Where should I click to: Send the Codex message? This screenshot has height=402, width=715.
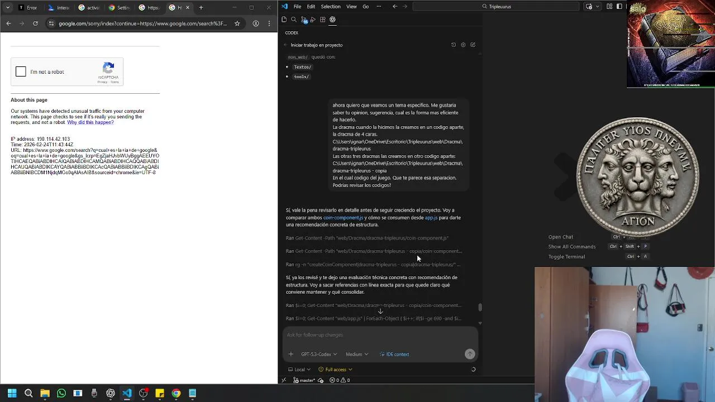click(x=470, y=354)
